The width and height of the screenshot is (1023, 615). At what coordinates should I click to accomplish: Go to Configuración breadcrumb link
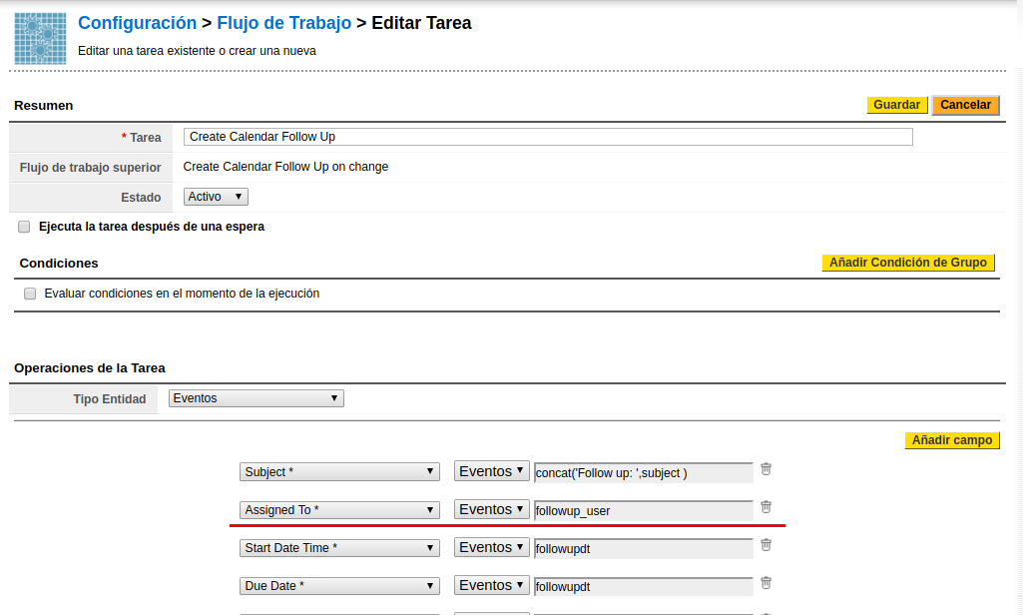point(137,23)
